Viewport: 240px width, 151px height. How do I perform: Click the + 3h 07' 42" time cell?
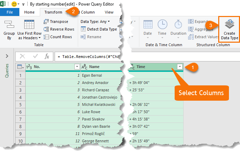click(156, 126)
